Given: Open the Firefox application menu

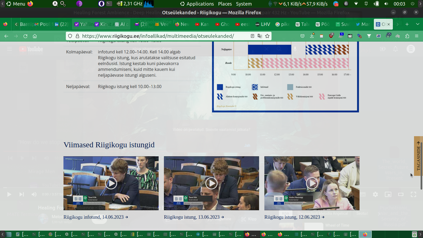Looking at the screenshot, I should click(417, 36).
